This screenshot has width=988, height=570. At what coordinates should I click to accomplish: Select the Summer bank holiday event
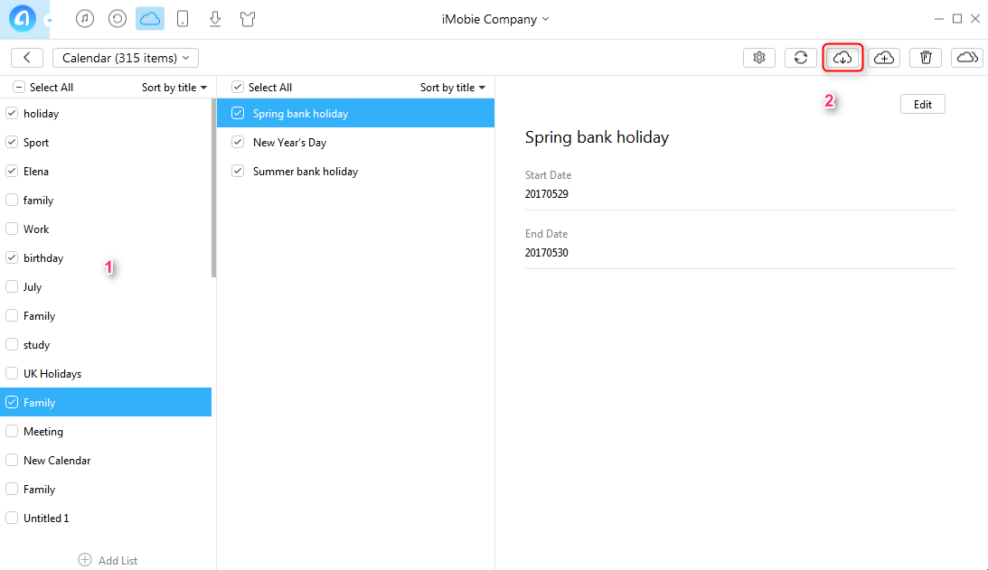coord(355,172)
